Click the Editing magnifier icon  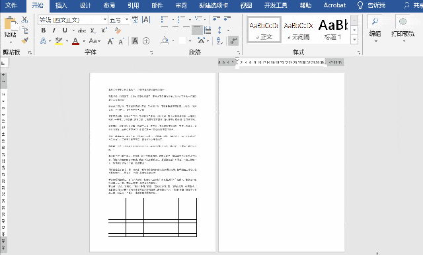point(375,21)
